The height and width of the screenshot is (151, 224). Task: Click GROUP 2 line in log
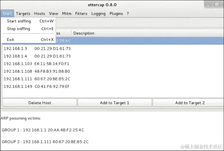pos(45,142)
